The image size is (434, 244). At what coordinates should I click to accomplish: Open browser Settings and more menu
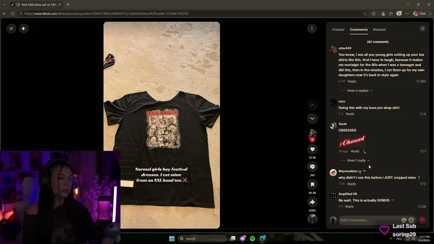tap(407, 14)
